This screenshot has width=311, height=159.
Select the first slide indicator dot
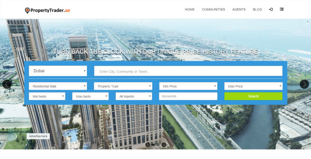[153, 145]
